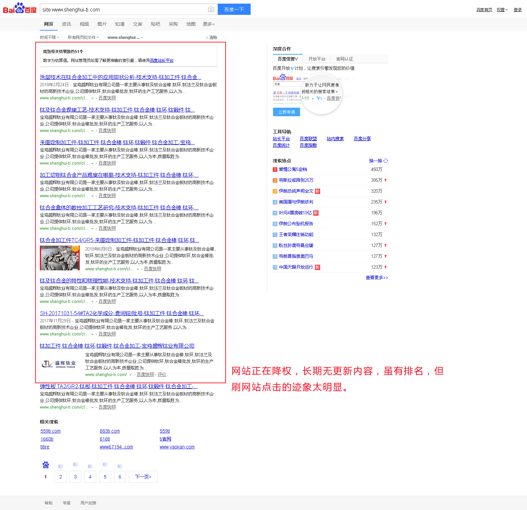Switch to 文库 tab
Viewport: 527px width, 510px height.
click(x=138, y=24)
